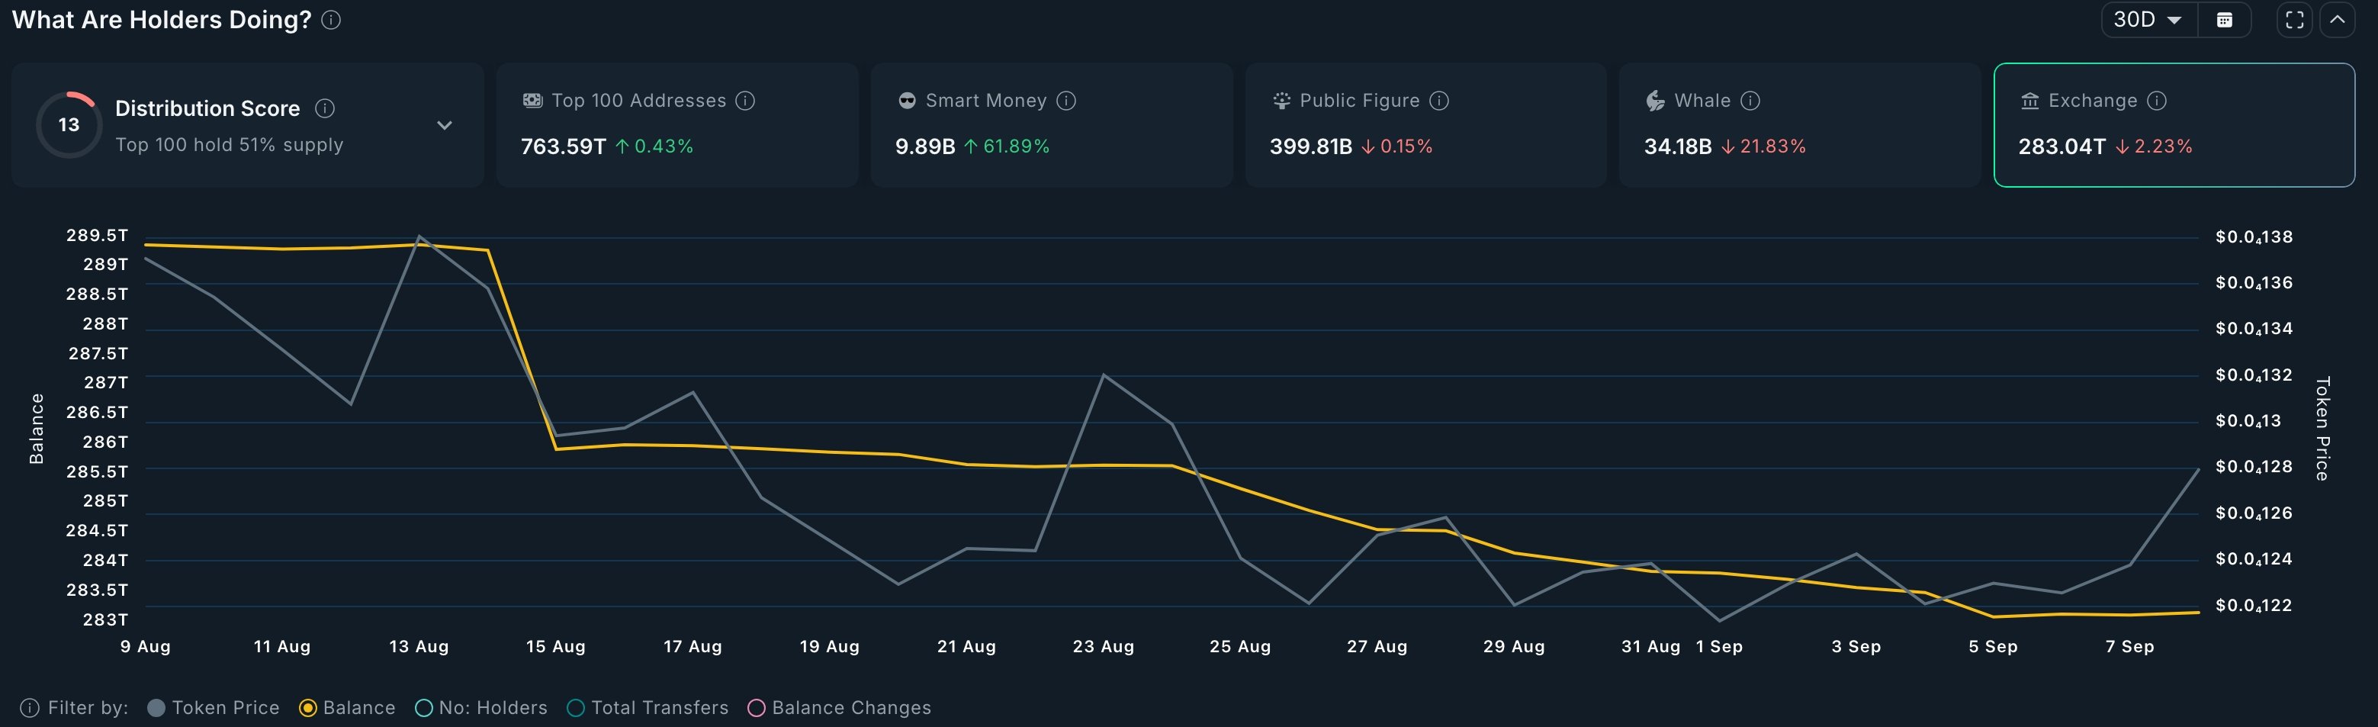Image resolution: width=2378 pixels, height=727 pixels.
Task: Select the Whale metric card
Action: 1798,124
